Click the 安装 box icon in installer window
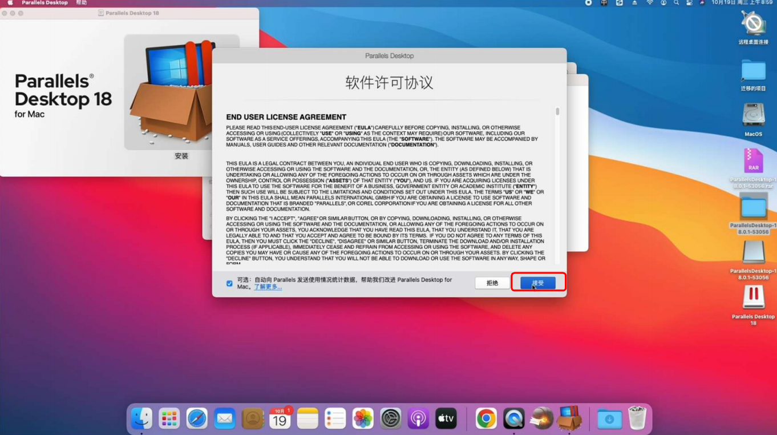The image size is (777, 435). tap(181, 92)
